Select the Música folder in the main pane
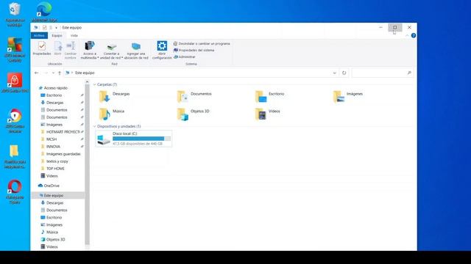471x264 pixels. point(111,114)
